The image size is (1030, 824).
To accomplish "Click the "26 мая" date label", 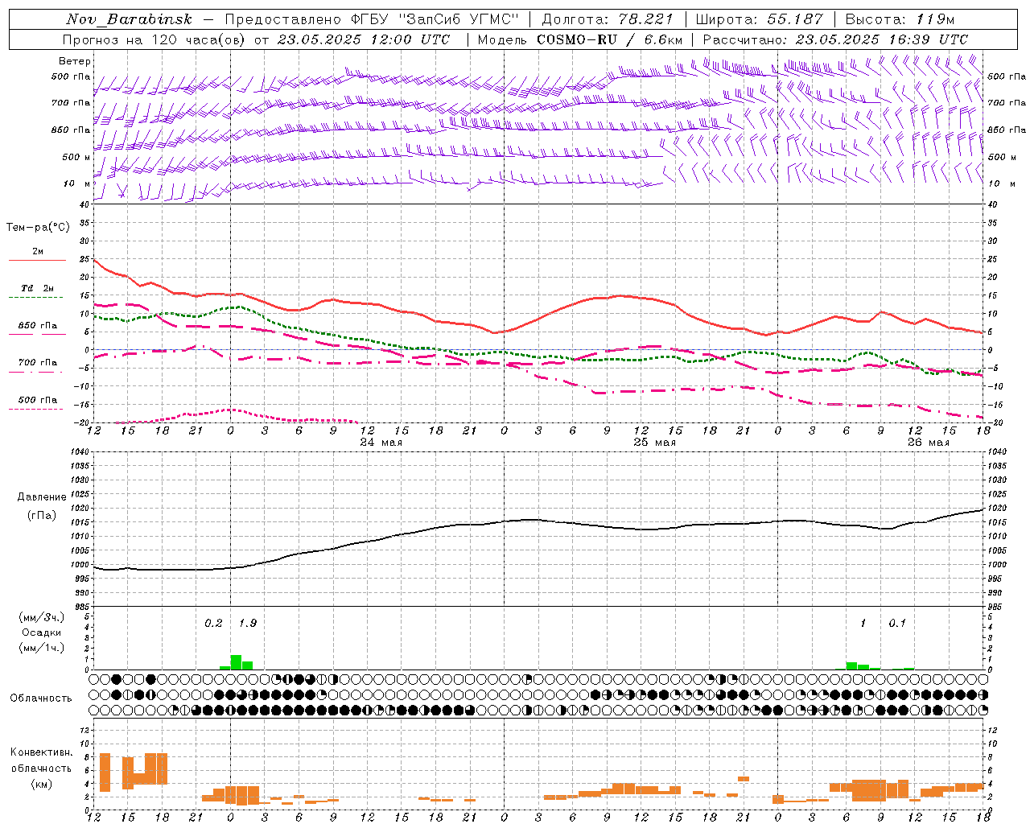I will [928, 443].
